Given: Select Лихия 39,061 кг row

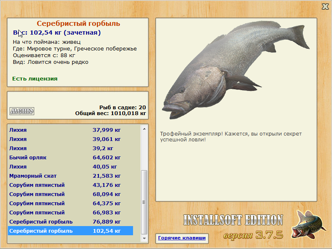Looking at the screenshot, I should pos(70,139).
